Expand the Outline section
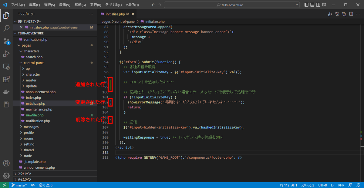 click(x=55, y=174)
